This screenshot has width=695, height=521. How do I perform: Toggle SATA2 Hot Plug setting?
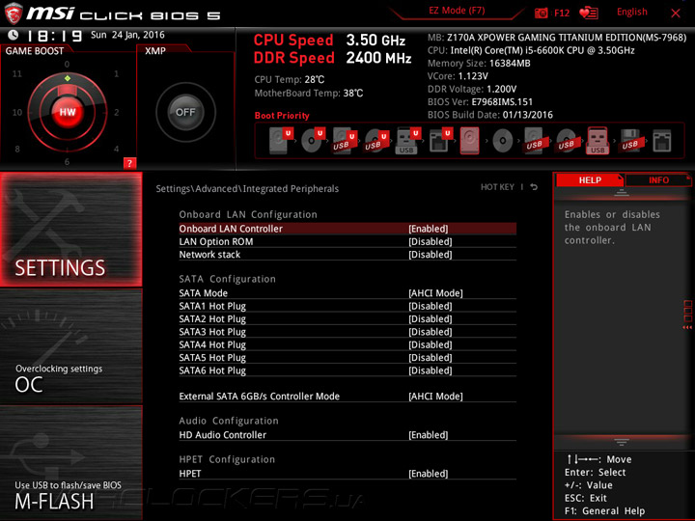[x=347, y=319]
